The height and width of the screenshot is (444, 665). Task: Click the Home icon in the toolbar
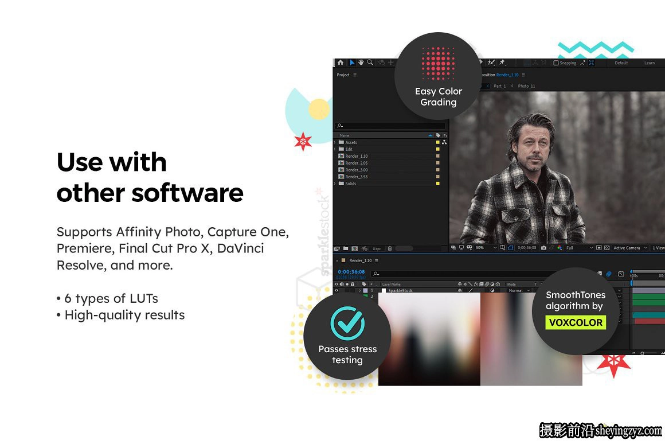point(340,63)
